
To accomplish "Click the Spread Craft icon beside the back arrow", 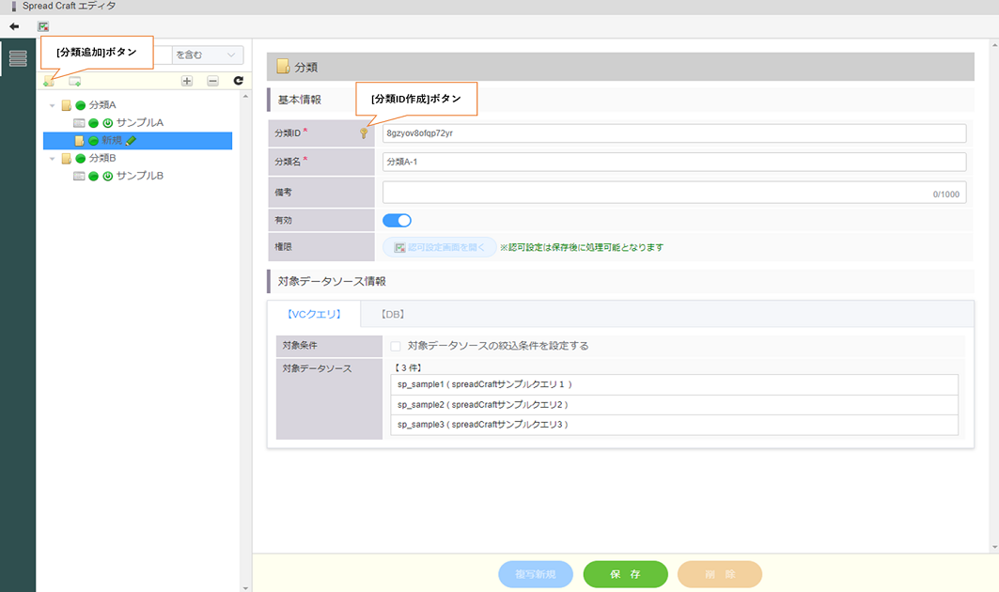I will point(43,26).
